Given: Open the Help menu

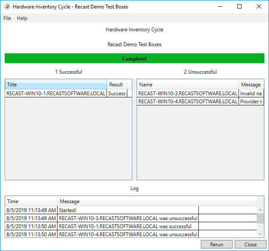Looking at the screenshot, I should point(22,18).
